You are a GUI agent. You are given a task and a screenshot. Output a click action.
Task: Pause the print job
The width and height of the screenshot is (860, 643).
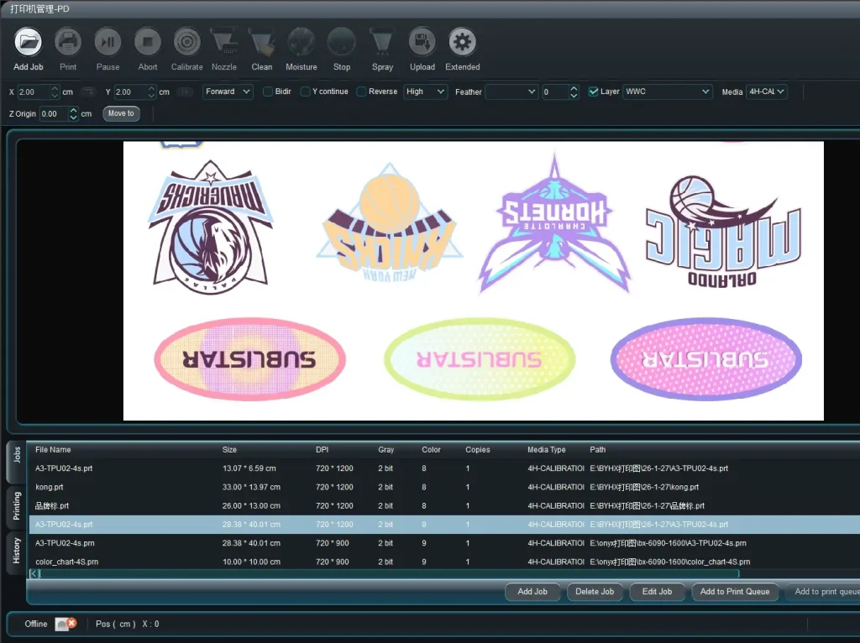107,41
